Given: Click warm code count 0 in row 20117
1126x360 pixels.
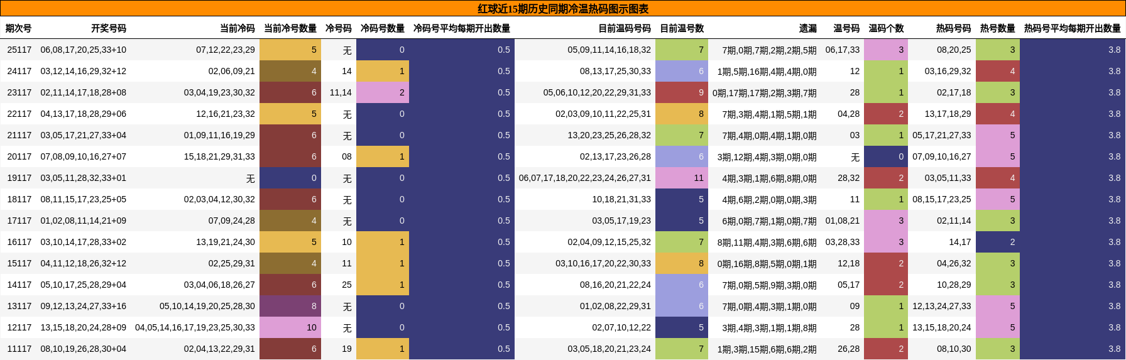Looking at the screenshot, I should pos(886,156).
